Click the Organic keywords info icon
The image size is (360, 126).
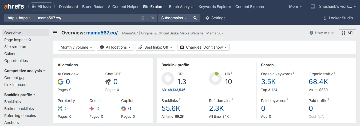click(x=294, y=73)
